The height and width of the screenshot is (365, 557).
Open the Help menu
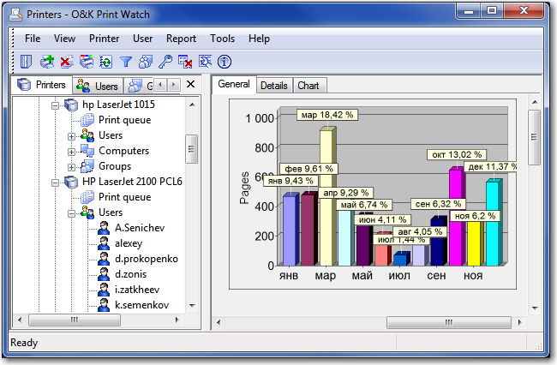click(259, 39)
